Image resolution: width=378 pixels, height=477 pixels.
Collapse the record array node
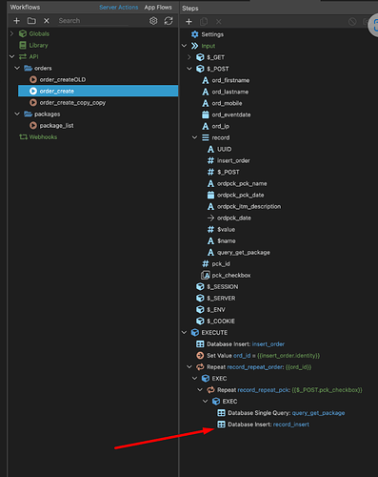coord(195,137)
